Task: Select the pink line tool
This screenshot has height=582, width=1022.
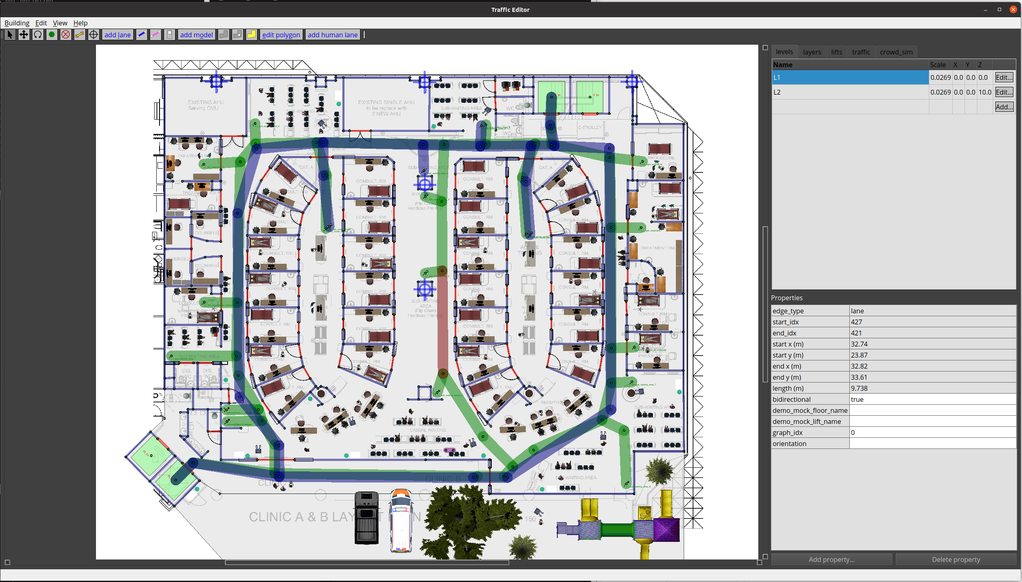Action: [155, 35]
